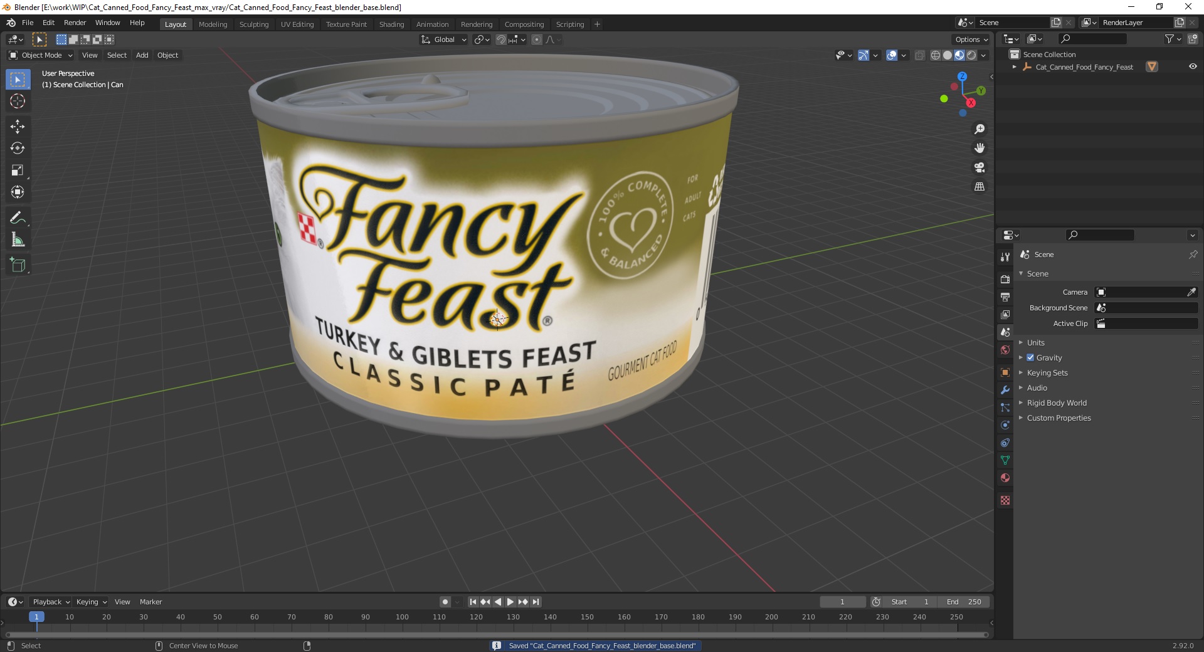The image size is (1204, 652).
Task: Toggle proportional editing
Action: [537, 39]
